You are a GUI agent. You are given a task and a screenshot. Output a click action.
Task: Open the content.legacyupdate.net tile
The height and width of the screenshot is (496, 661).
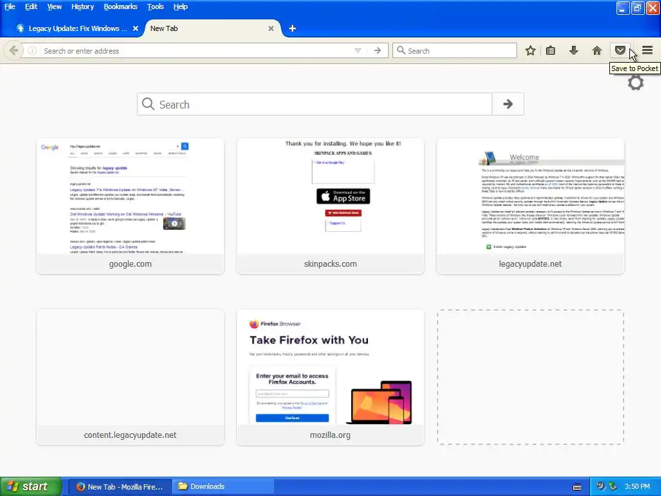pos(130,377)
